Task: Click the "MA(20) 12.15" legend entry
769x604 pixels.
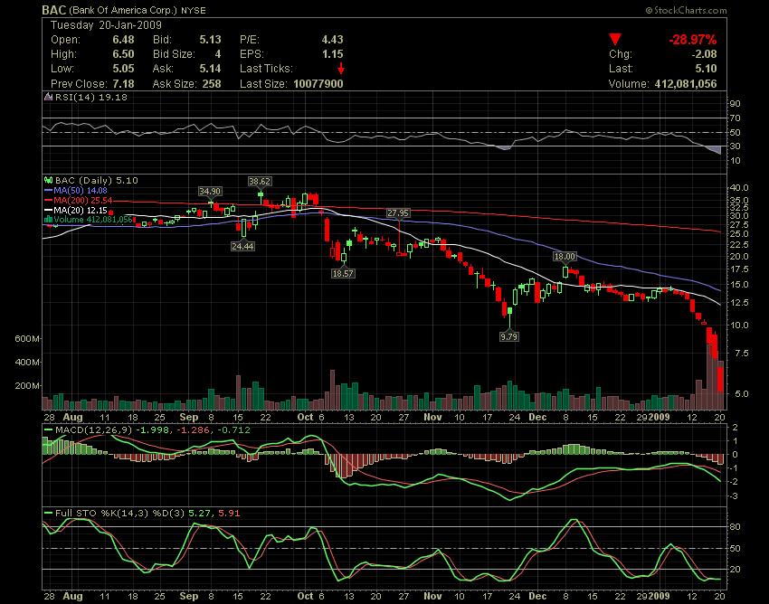Action: click(x=81, y=210)
